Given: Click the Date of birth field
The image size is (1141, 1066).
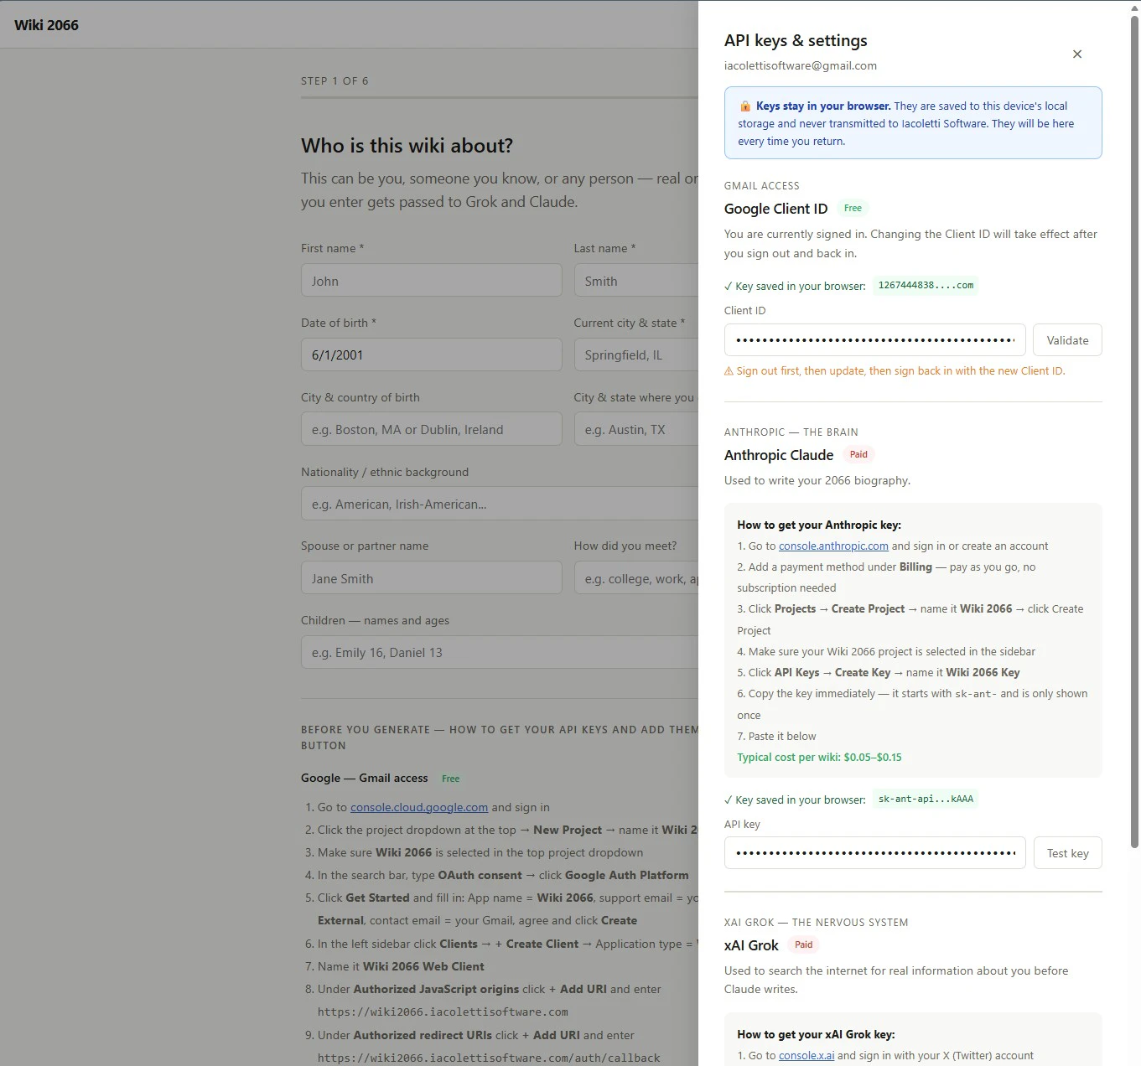Looking at the screenshot, I should [x=431, y=354].
